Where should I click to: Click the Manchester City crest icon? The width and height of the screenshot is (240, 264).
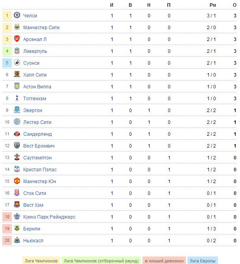click(17, 27)
